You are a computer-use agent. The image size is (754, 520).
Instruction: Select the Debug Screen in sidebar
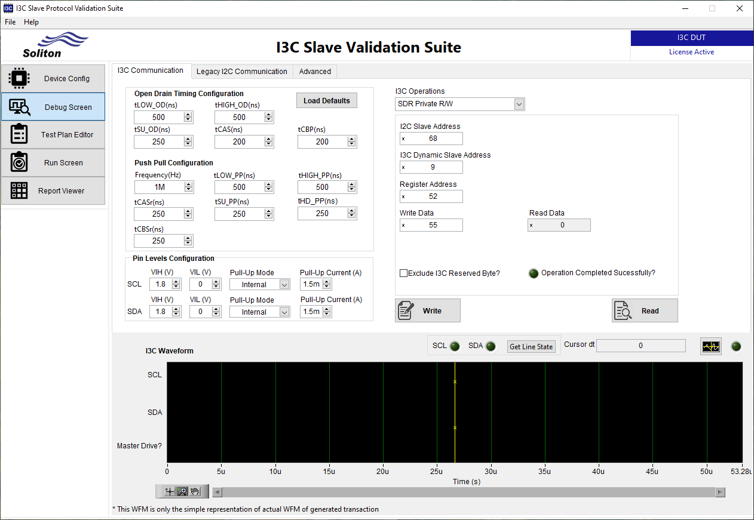(x=53, y=106)
